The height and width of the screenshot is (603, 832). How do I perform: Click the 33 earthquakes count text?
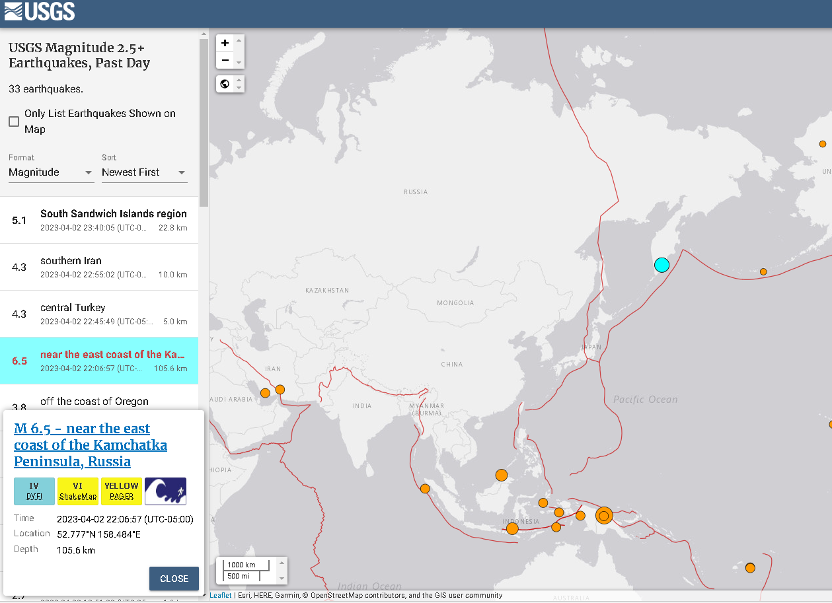[x=46, y=89]
